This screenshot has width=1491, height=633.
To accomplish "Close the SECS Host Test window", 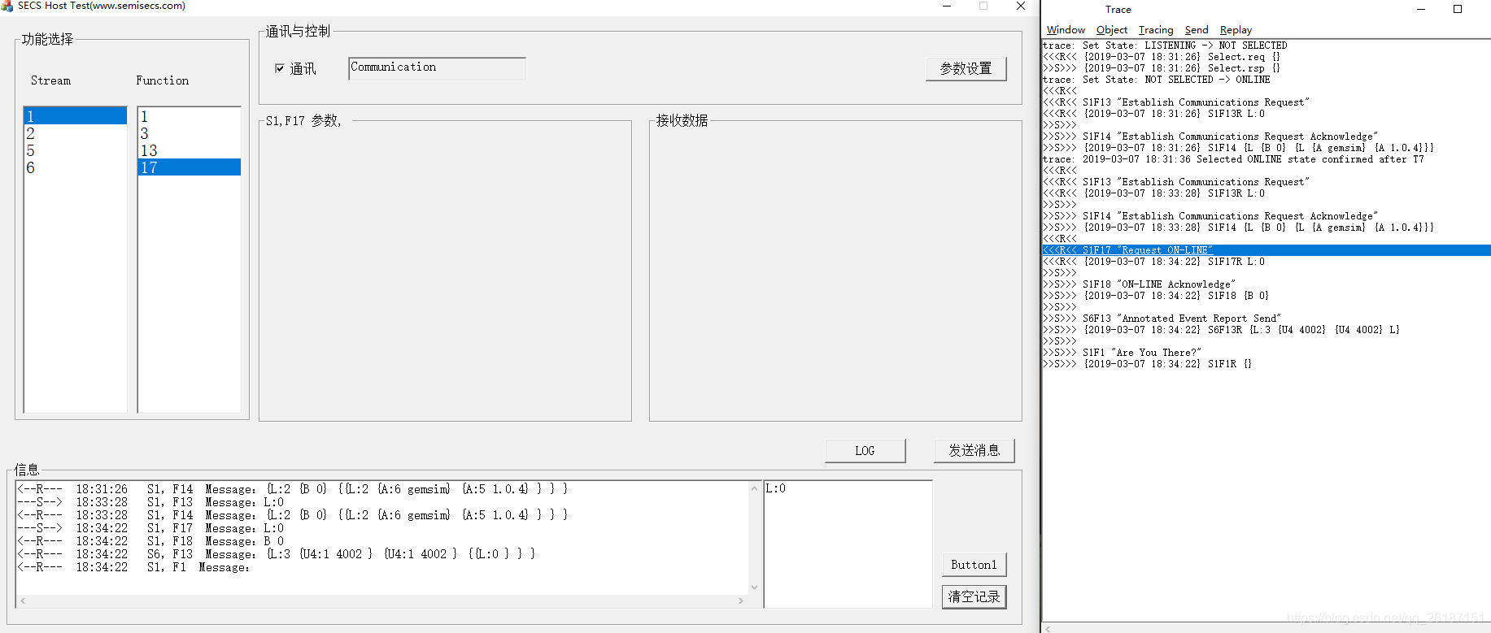I will 1021,7.
